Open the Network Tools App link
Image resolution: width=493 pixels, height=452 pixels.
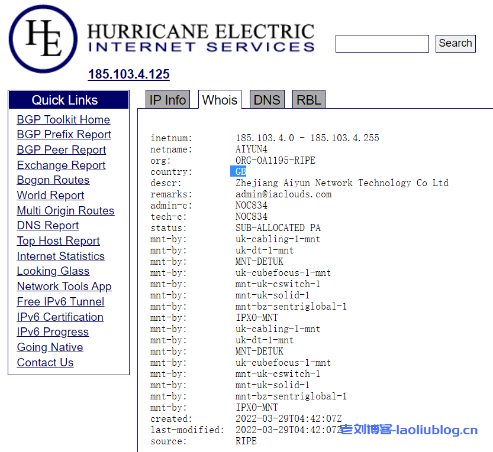point(64,287)
